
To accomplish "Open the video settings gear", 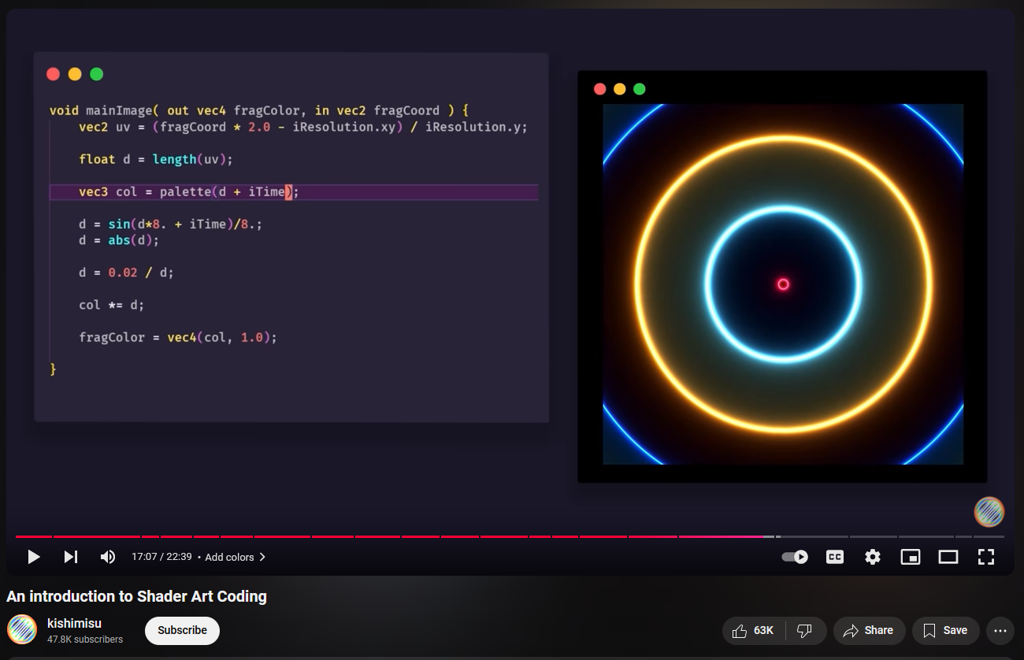I will [x=872, y=557].
